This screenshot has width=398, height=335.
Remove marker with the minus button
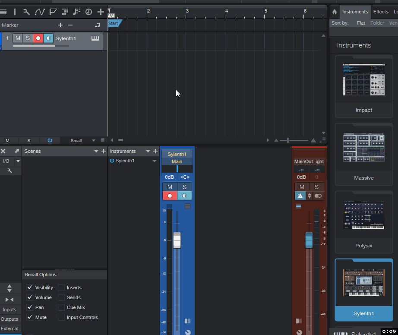coord(70,25)
